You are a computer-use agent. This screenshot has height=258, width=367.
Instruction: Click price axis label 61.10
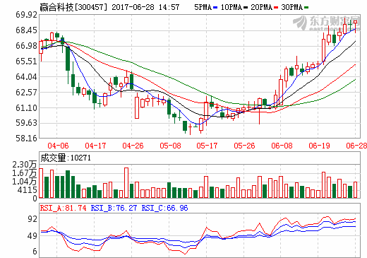27,107
